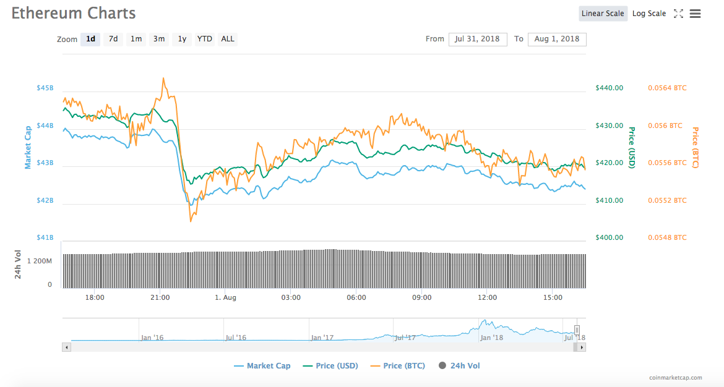Click the $41B market cap label

coord(45,237)
